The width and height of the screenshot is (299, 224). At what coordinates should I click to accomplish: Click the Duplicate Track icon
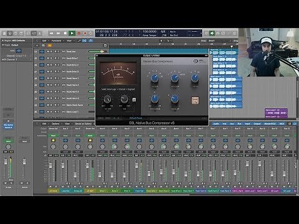click(x=43, y=45)
